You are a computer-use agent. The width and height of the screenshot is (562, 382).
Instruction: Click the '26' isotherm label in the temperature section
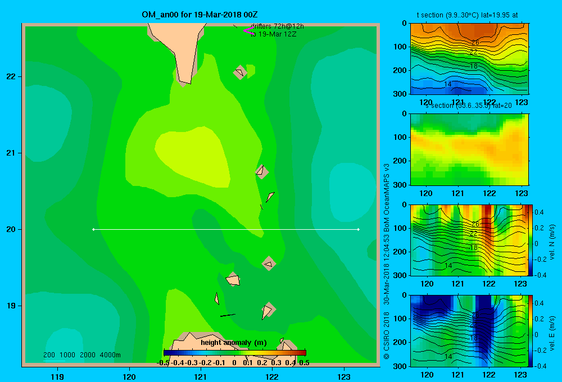[475, 43]
